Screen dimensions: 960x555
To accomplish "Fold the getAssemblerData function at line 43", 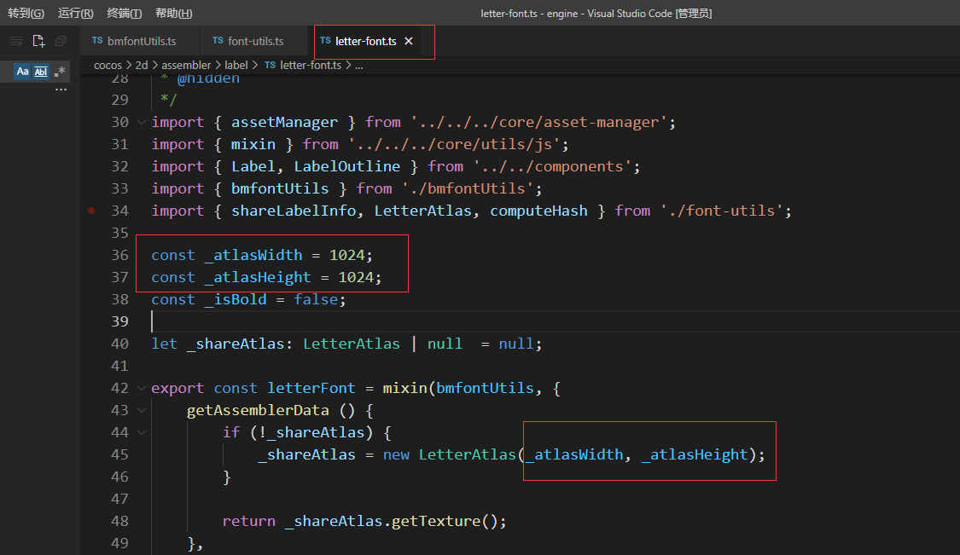I will point(142,410).
